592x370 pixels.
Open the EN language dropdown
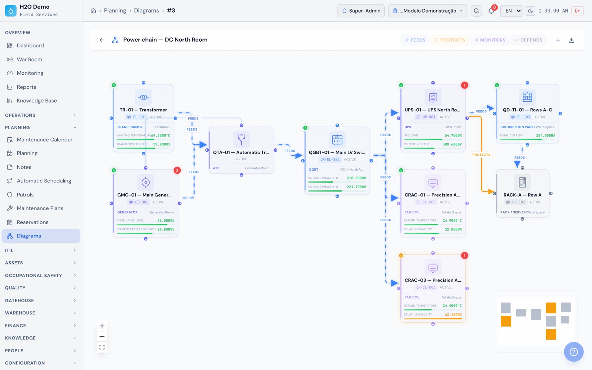click(x=511, y=11)
